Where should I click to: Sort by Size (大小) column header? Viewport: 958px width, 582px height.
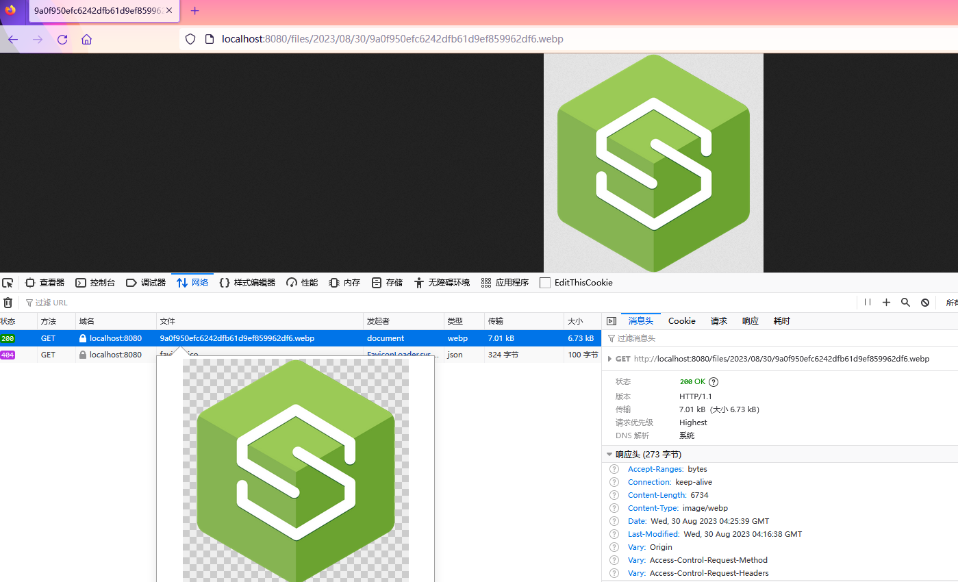pos(582,321)
